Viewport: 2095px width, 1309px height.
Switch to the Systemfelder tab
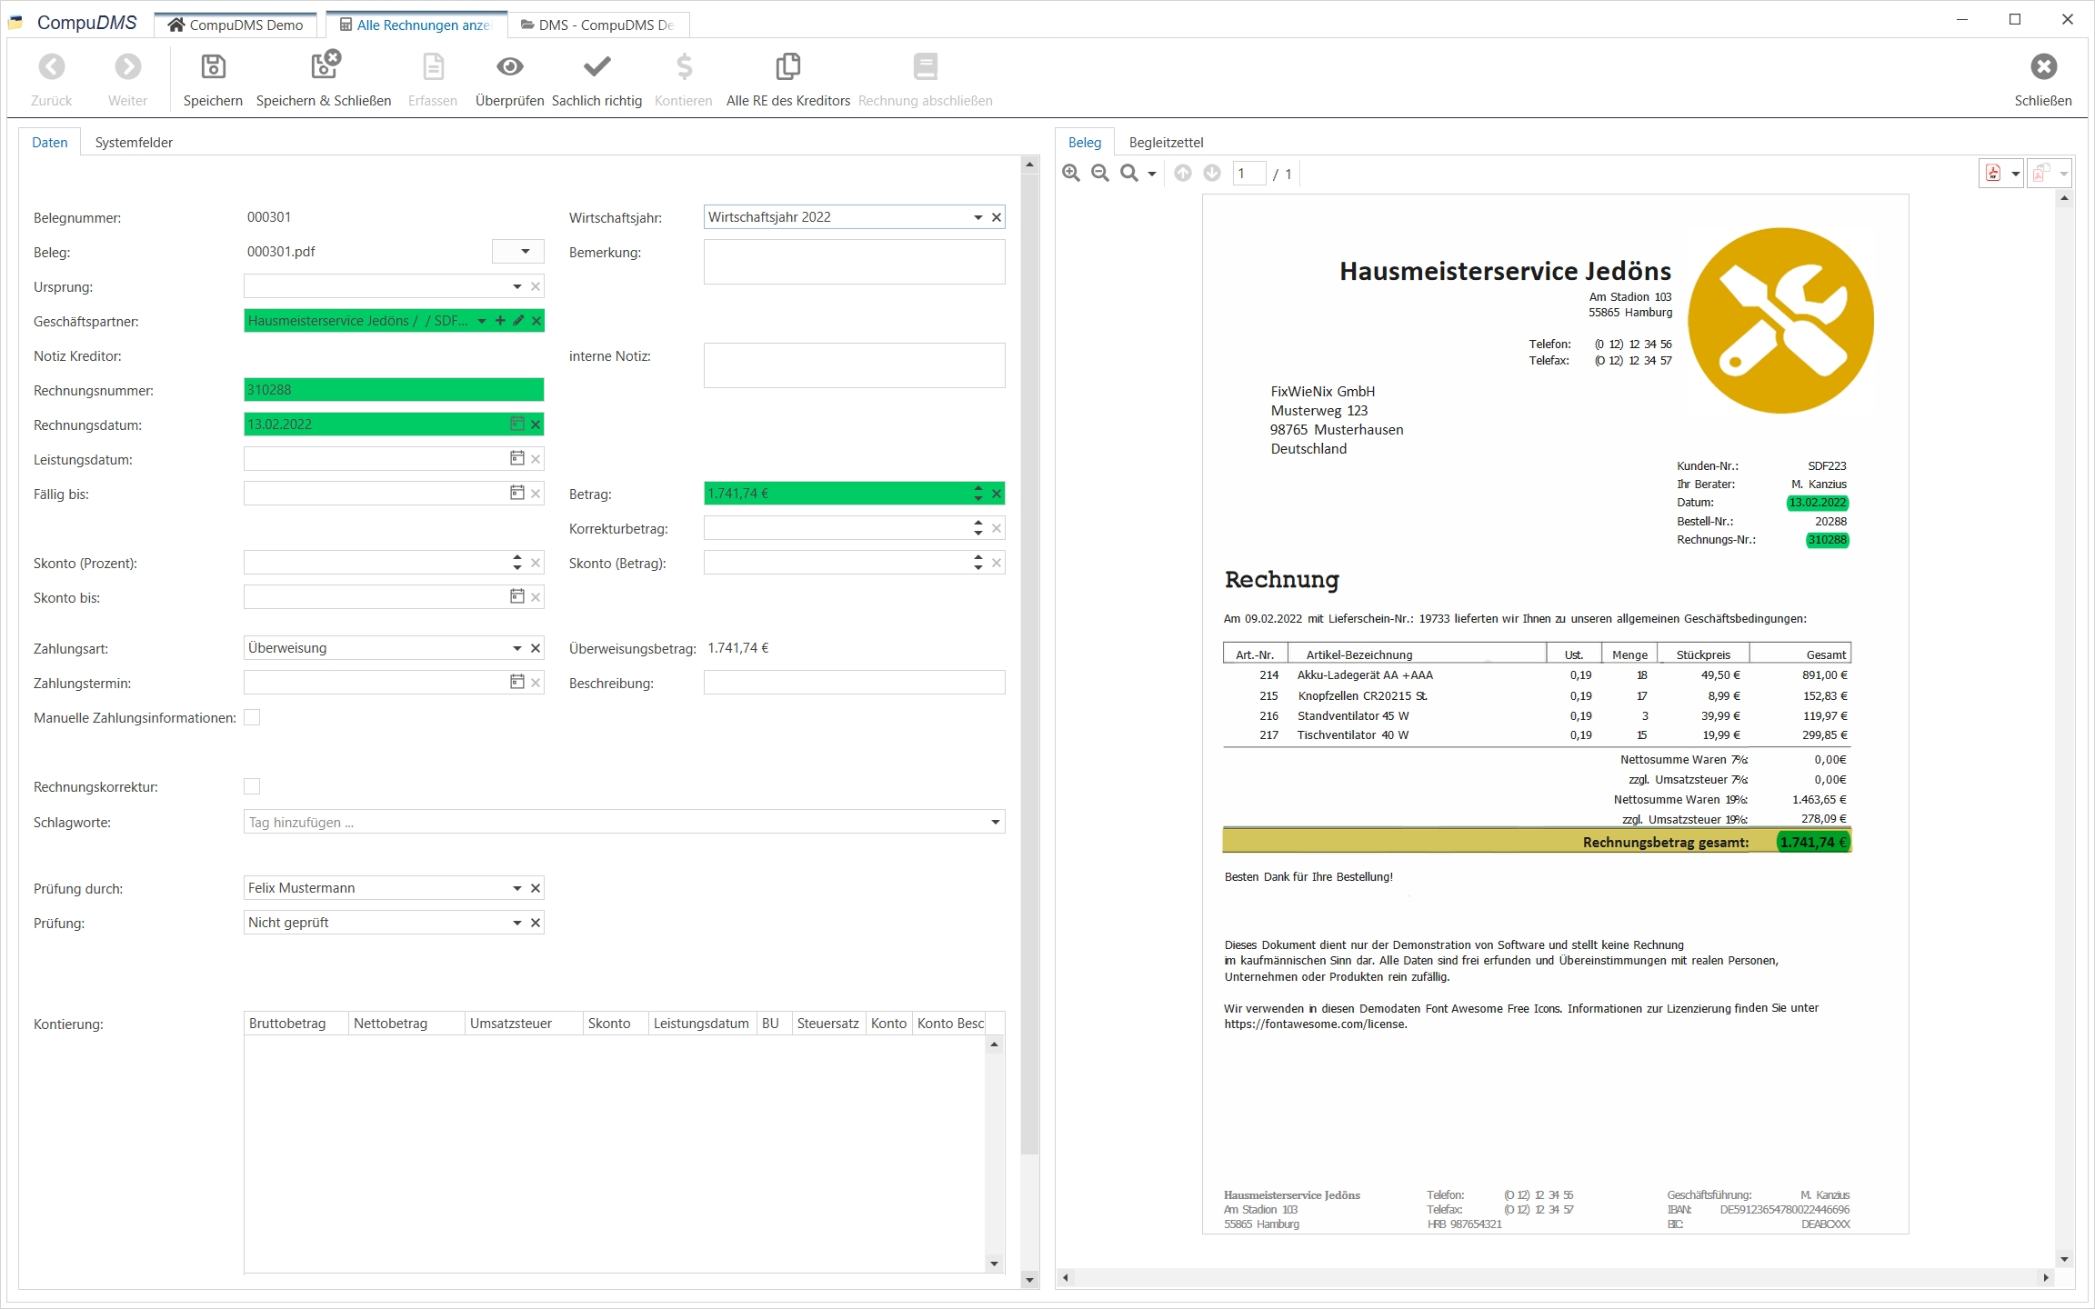(x=134, y=143)
